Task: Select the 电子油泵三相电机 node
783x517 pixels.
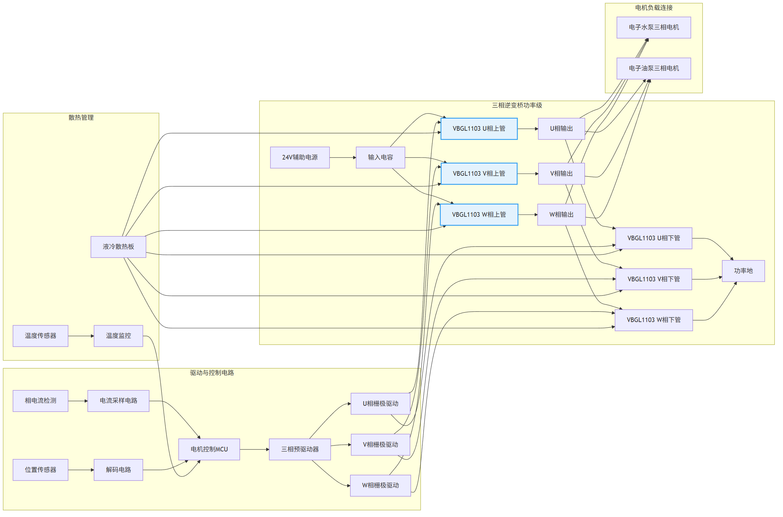Action: 653,69
